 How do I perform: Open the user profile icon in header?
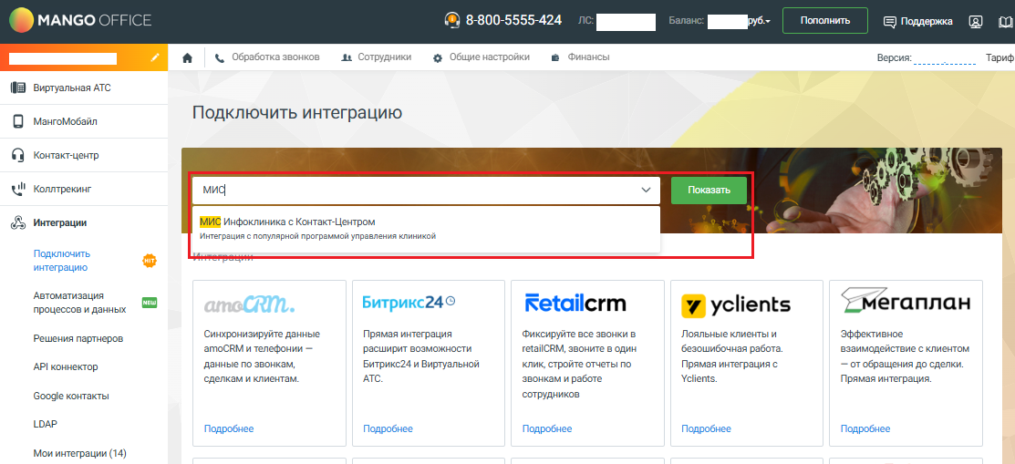975,21
